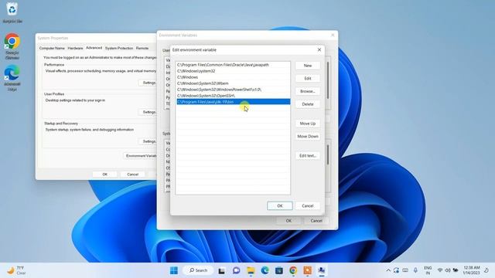This screenshot has height=278, width=495.
Task: Click the Edit text... button
Action: [308, 156]
